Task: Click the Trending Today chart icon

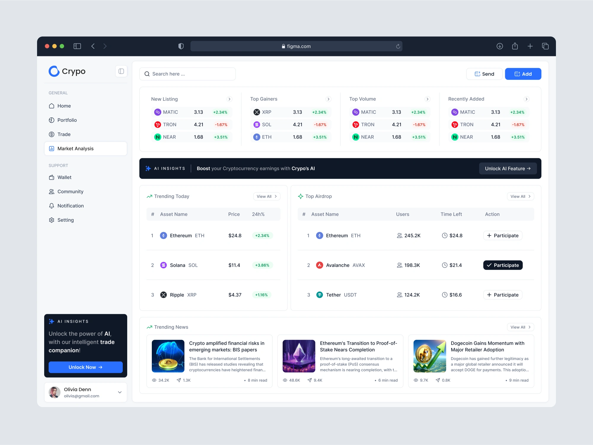Action: 149,196
